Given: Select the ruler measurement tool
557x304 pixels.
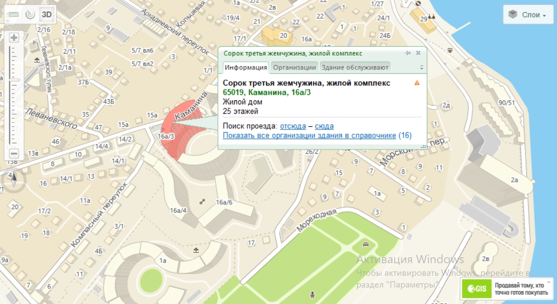Looking at the screenshot, I should coord(14,15).
